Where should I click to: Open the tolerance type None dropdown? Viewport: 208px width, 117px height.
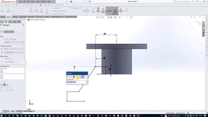[14, 49]
